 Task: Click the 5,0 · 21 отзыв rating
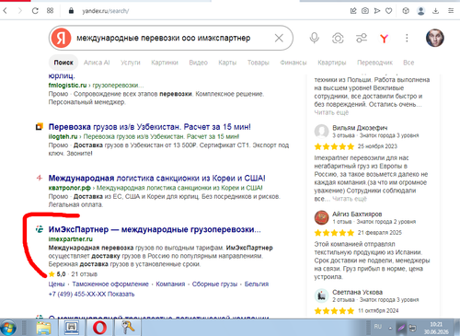click(x=73, y=274)
